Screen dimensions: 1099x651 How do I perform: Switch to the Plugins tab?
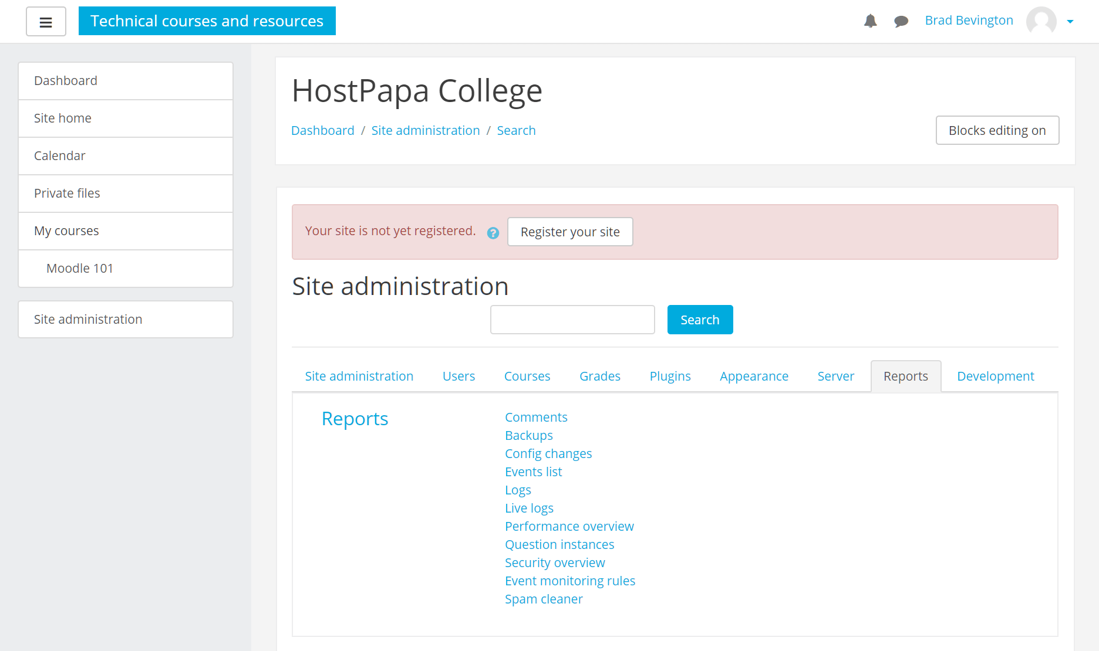[x=670, y=376]
